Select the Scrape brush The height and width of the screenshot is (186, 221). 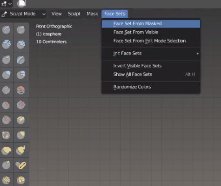[7, 120]
